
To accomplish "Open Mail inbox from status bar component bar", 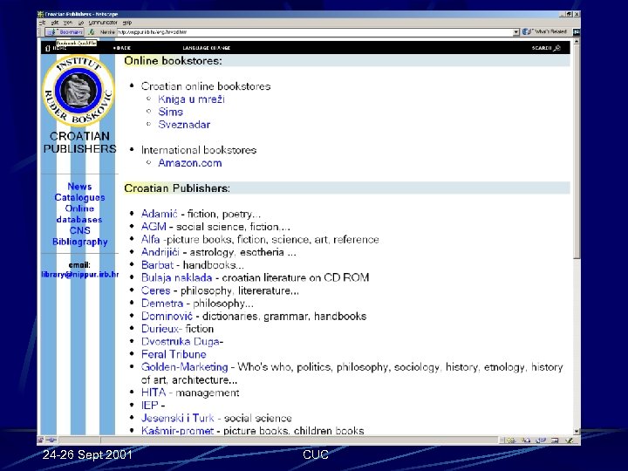I will point(526,440).
